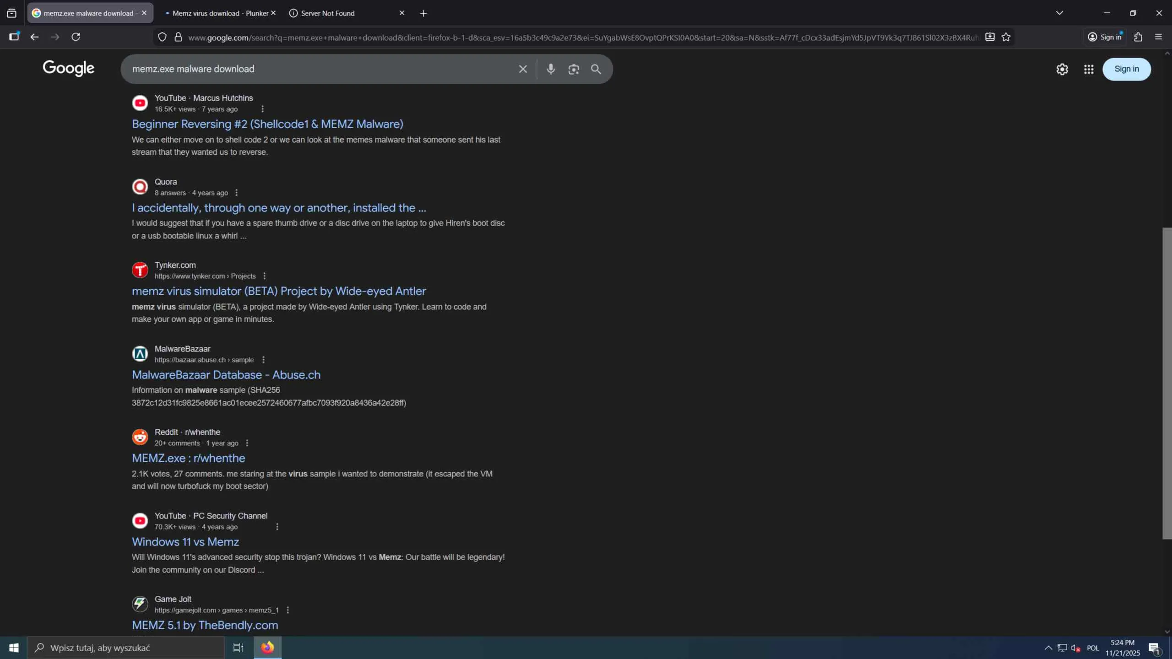Click the tracking protection shield icon
This screenshot has width=1172, height=659.
click(x=162, y=37)
